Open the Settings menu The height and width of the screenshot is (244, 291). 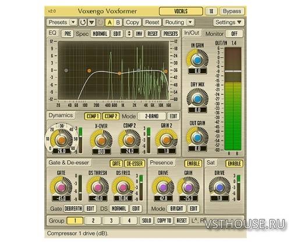tap(229, 23)
